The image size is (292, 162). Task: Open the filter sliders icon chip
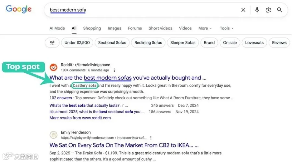(52, 43)
